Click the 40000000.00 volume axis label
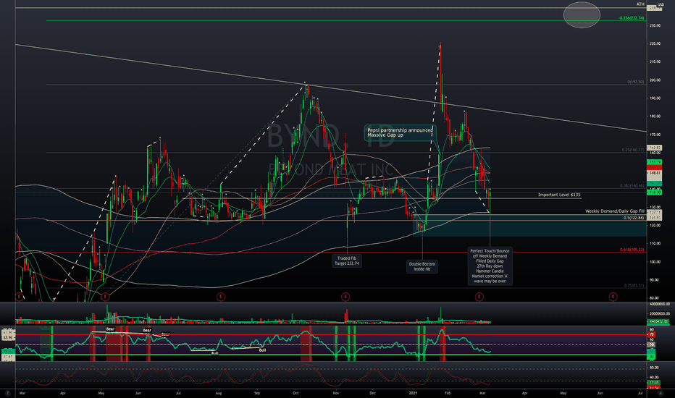The width and height of the screenshot is (675, 398). coord(659,304)
